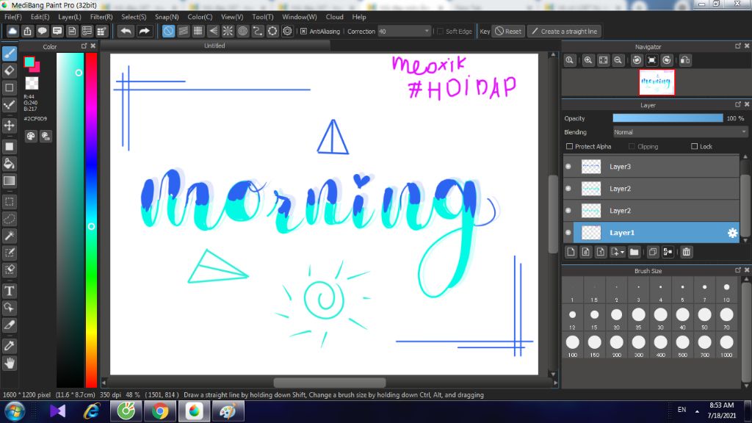
Task: Close the Color panel
Action: pyautogui.click(x=93, y=46)
